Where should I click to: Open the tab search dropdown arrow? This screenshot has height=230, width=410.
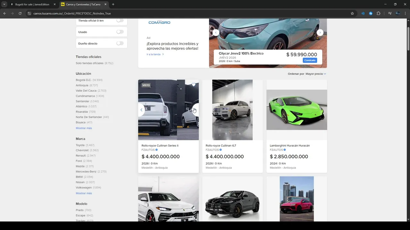(x=4, y=4)
